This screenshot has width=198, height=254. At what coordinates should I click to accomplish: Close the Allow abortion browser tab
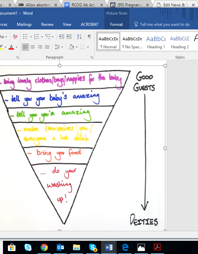pyautogui.click(x=56, y=5)
